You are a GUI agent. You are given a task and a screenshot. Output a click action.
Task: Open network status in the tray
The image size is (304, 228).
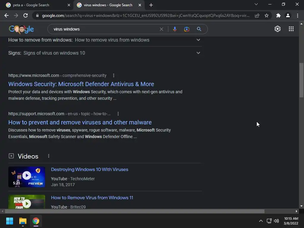click(x=269, y=221)
